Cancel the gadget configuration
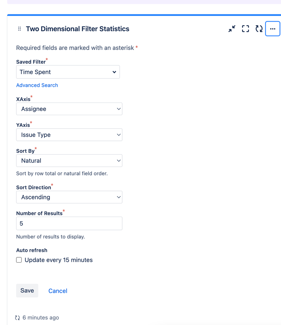The width and height of the screenshot is (281, 325). (x=58, y=291)
